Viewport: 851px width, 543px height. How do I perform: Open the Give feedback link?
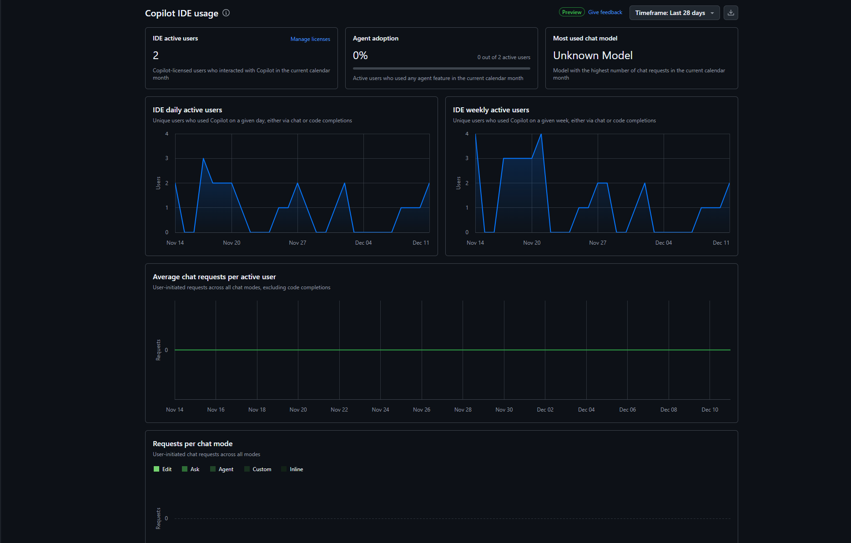click(x=605, y=12)
